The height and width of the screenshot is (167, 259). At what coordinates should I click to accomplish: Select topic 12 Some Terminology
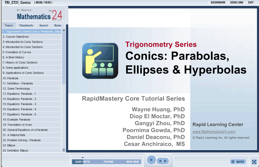tap(32, 89)
